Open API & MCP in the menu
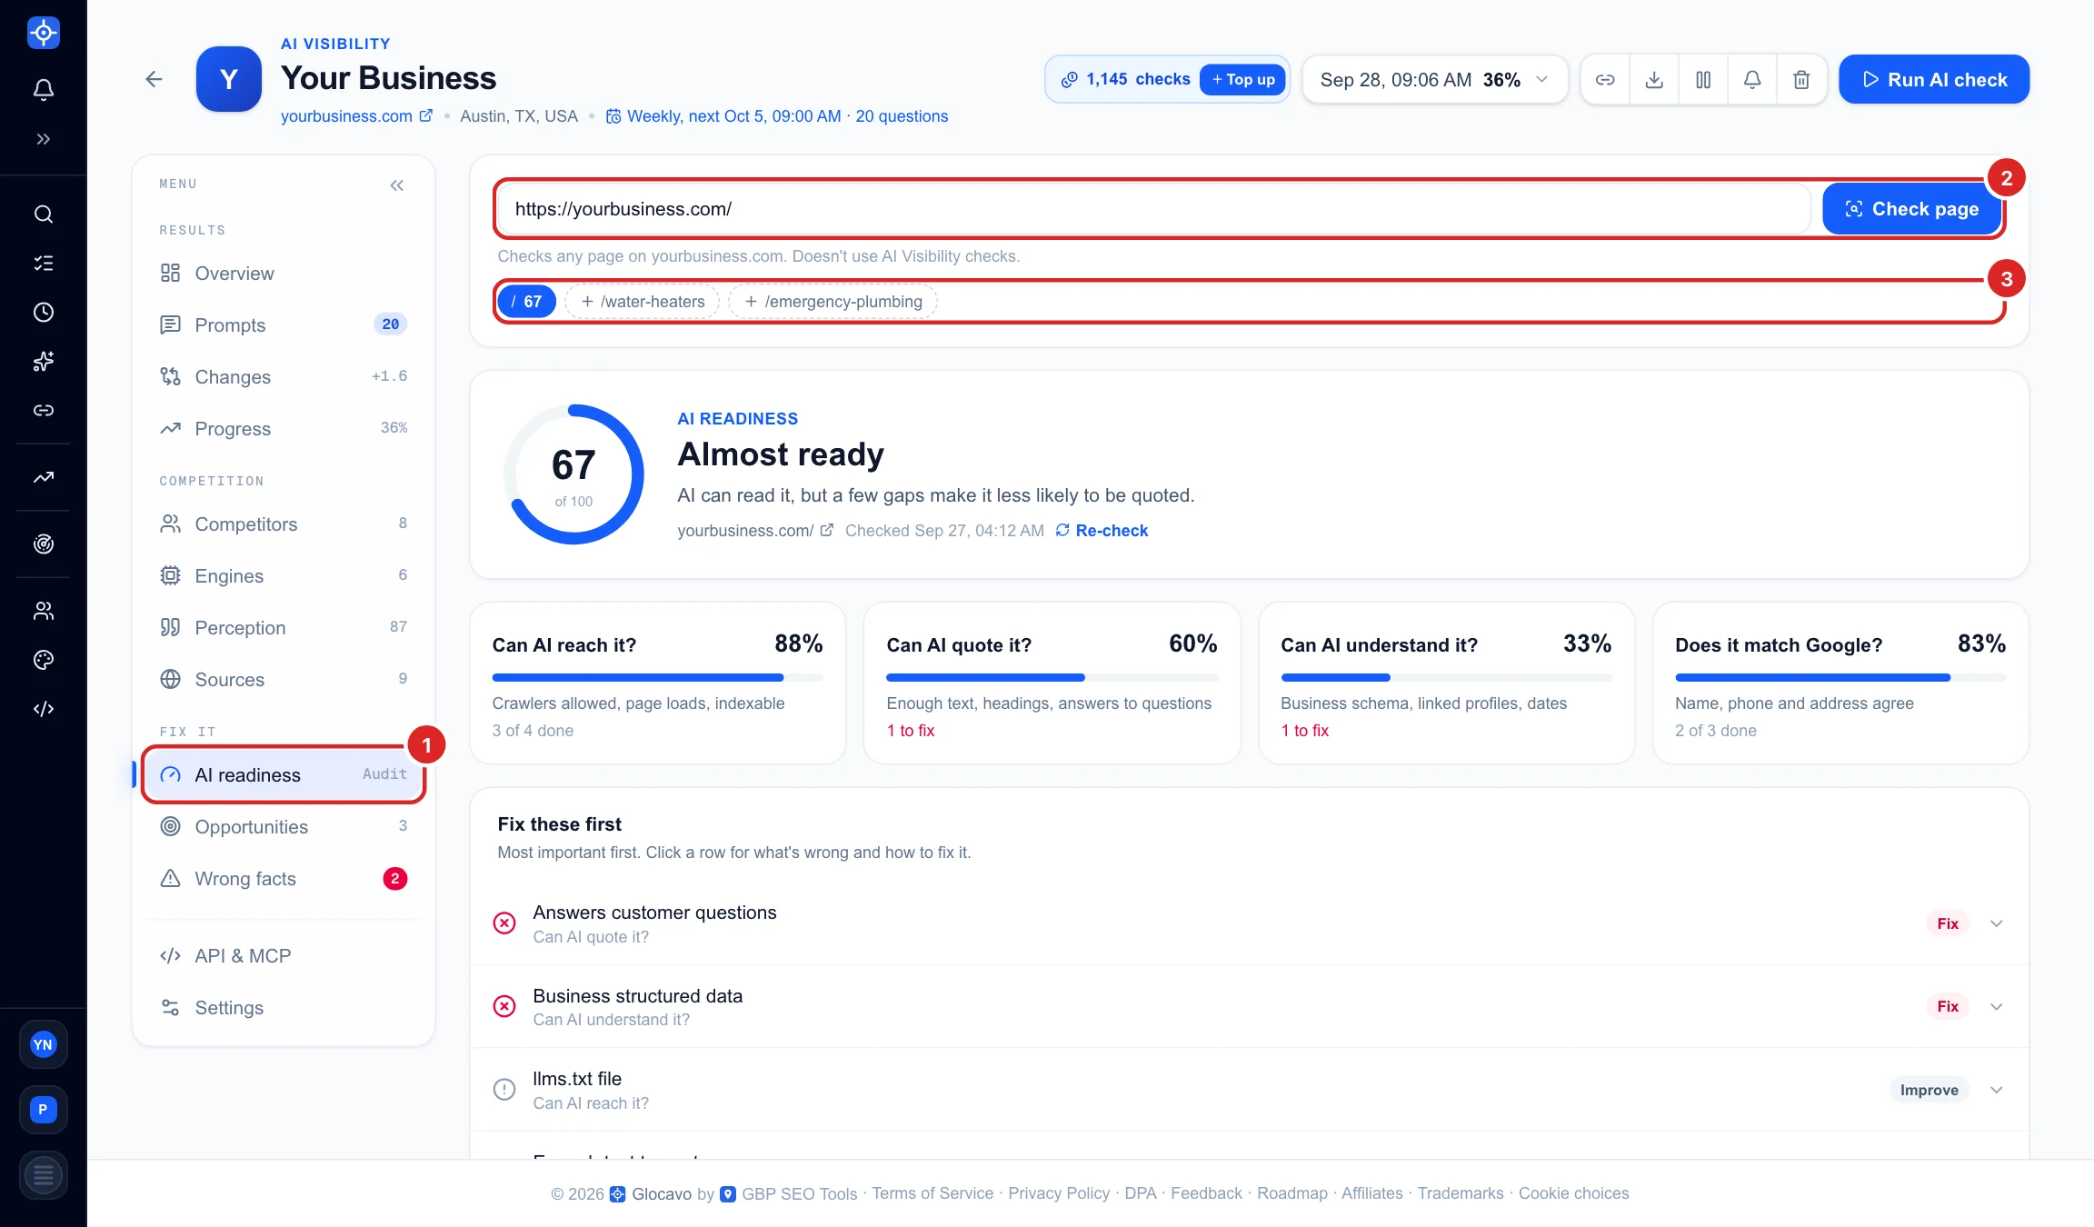Screen dimensions: 2094x1227 pos(284,956)
